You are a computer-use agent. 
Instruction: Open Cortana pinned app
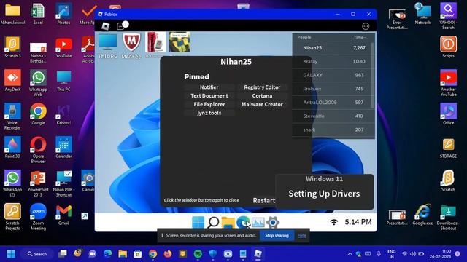(262, 95)
